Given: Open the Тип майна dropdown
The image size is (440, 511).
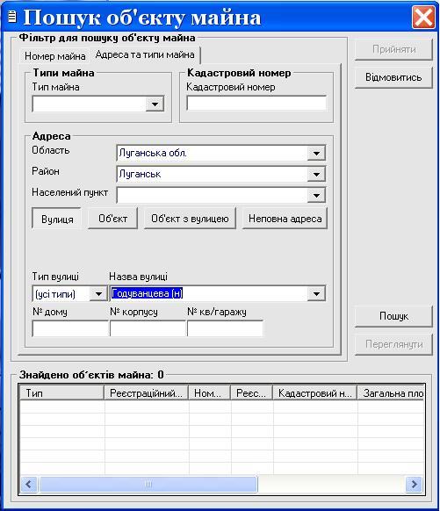Looking at the screenshot, I should click(x=155, y=104).
